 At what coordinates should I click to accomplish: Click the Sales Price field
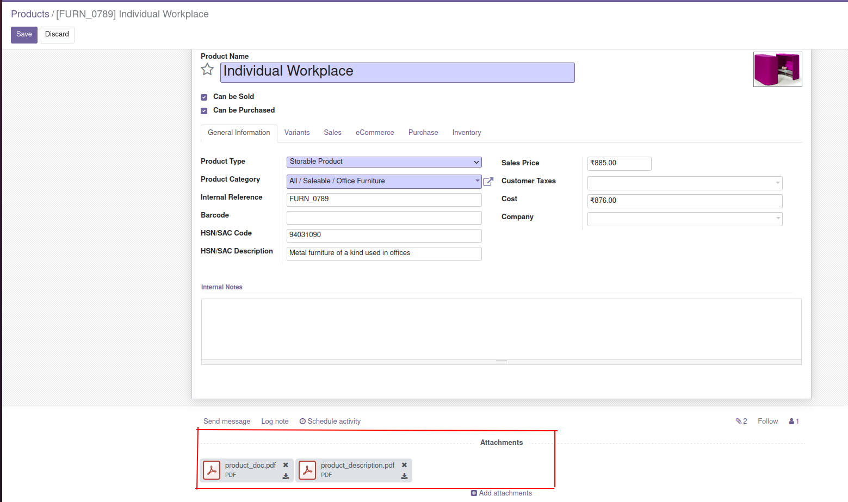pos(620,163)
